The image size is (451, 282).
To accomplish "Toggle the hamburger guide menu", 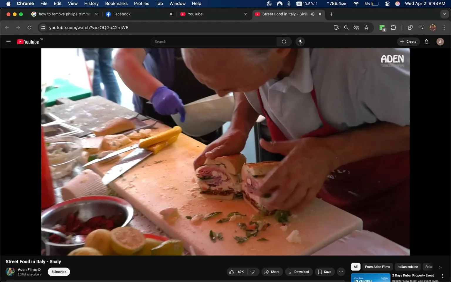I will click(8, 41).
